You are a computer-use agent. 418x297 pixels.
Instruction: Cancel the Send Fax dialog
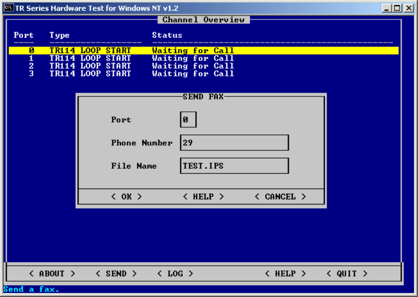(x=280, y=197)
